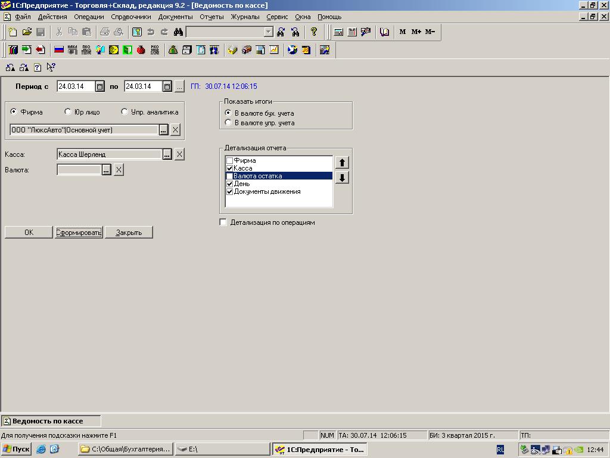Click the new document toolbar icon
Viewport: 610px width, 458px height.
(x=13, y=32)
